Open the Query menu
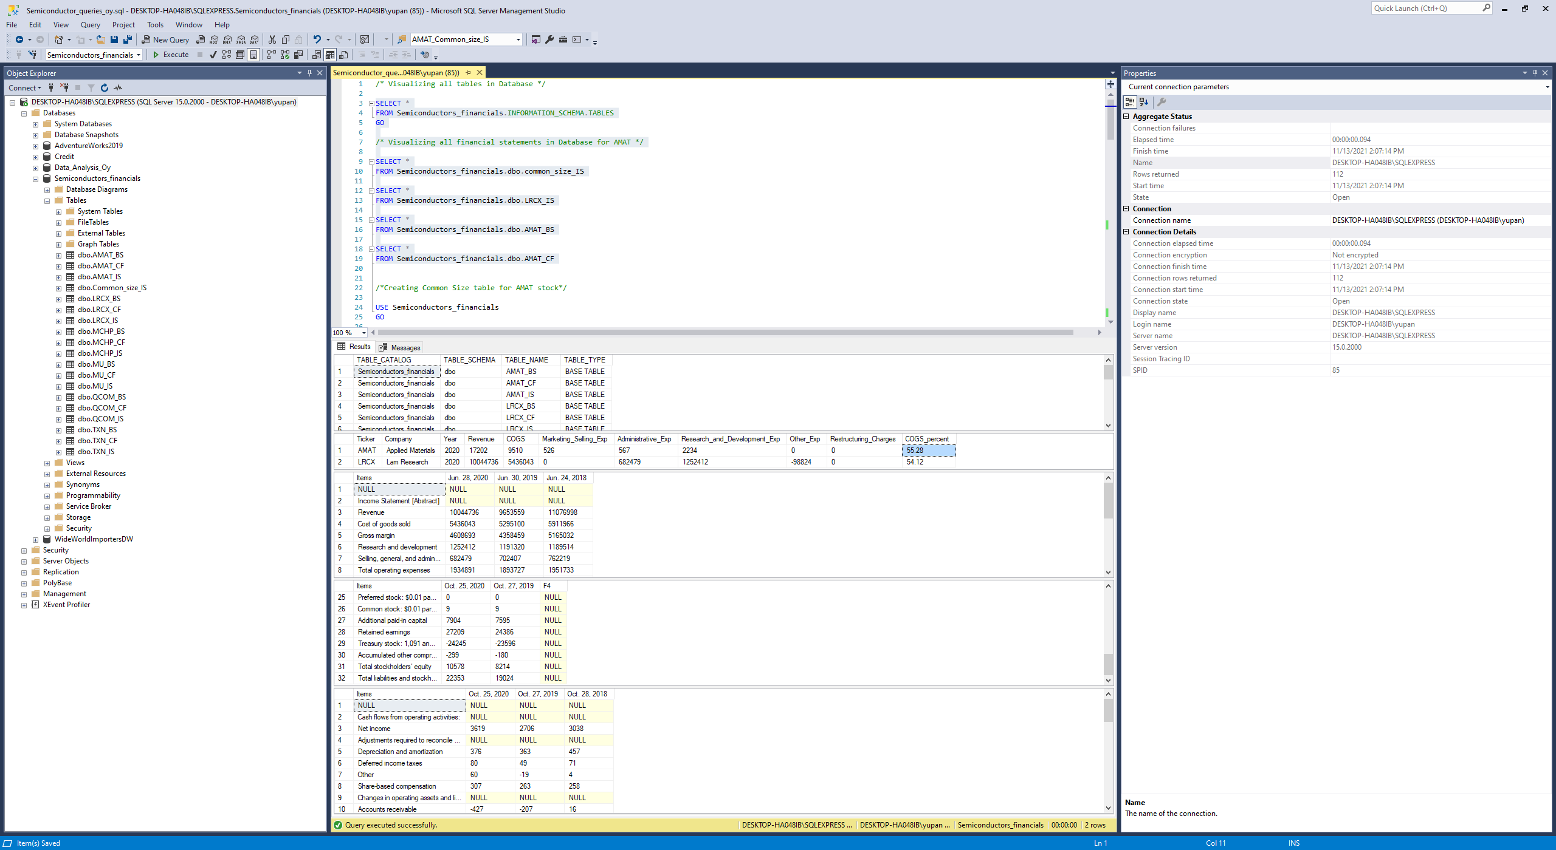 point(90,25)
